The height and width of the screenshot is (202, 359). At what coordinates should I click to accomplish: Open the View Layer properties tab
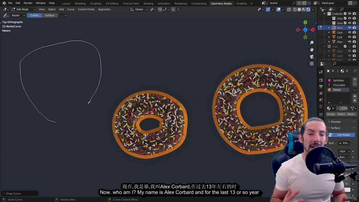click(x=321, y=93)
